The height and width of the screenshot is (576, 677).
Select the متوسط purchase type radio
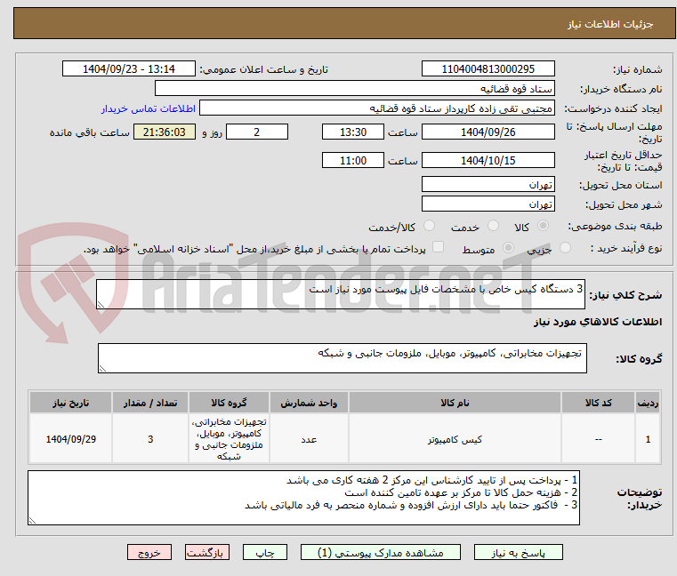508,248
